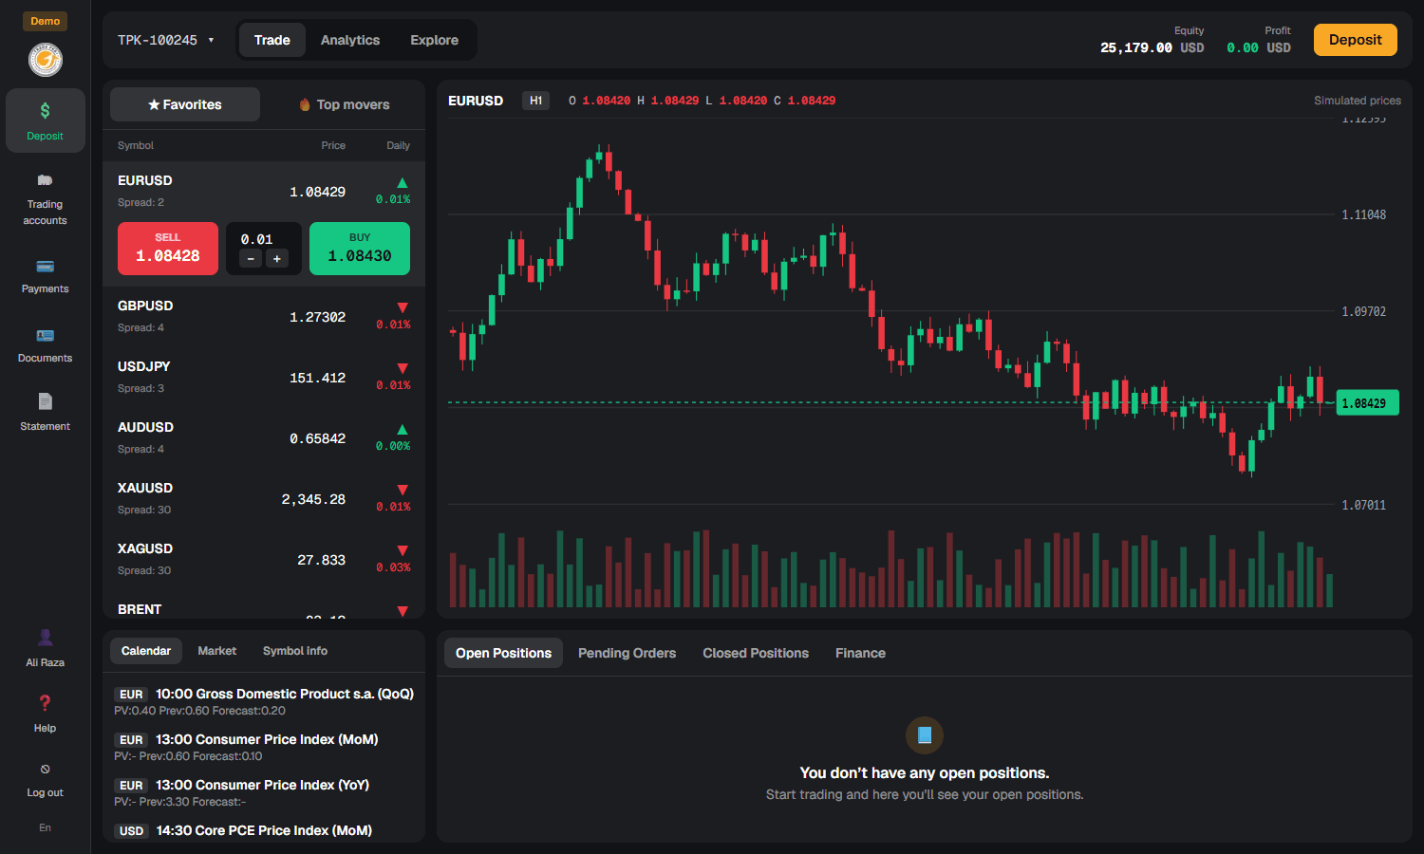Go to Payments via the card icon
The image size is (1424, 854).
(x=45, y=267)
